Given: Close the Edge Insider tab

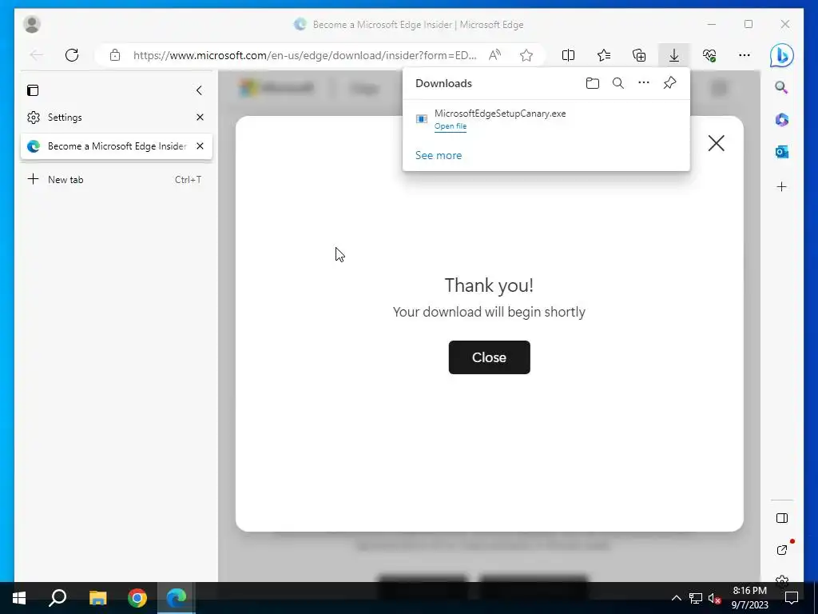Looking at the screenshot, I should click(200, 146).
